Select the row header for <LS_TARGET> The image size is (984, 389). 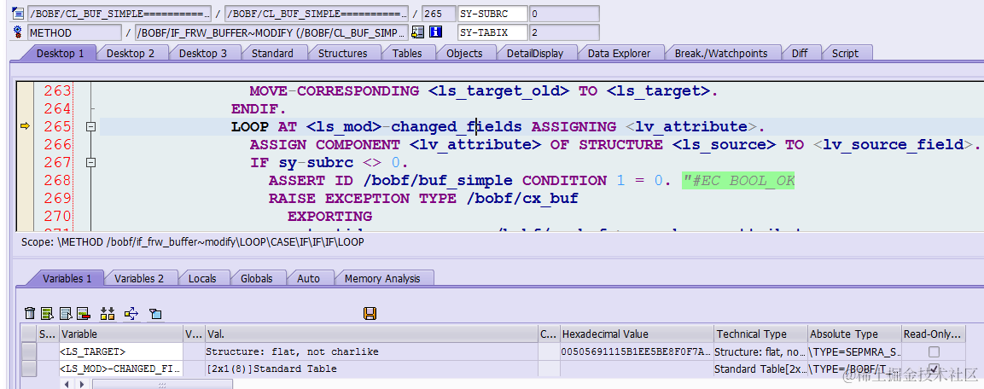click(x=29, y=351)
